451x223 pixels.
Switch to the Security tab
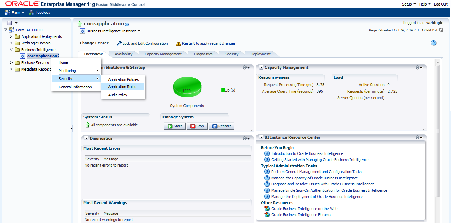pyautogui.click(x=231, y=54)
